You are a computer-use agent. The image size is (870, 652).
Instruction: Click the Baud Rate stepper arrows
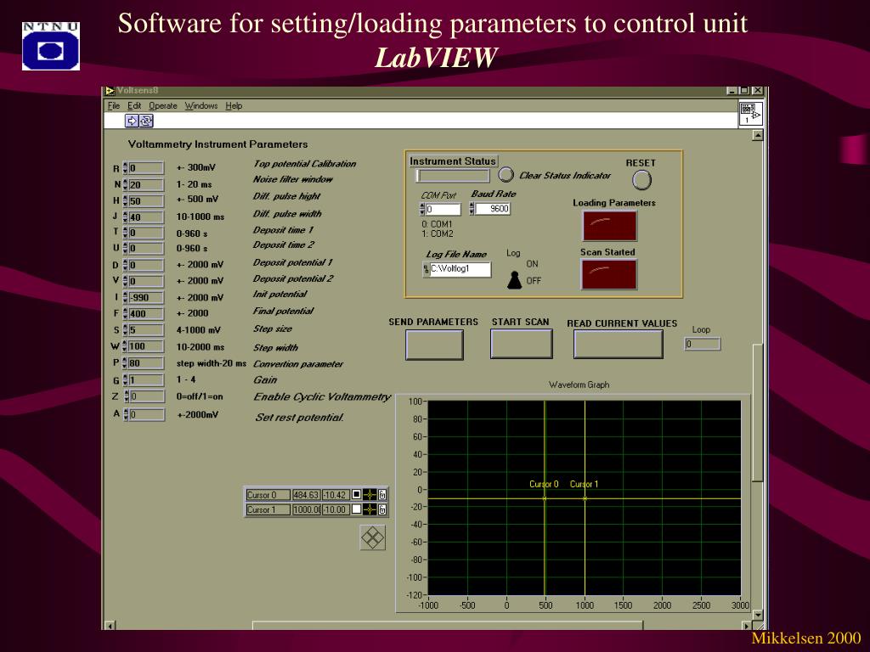[x=472, y=209]
